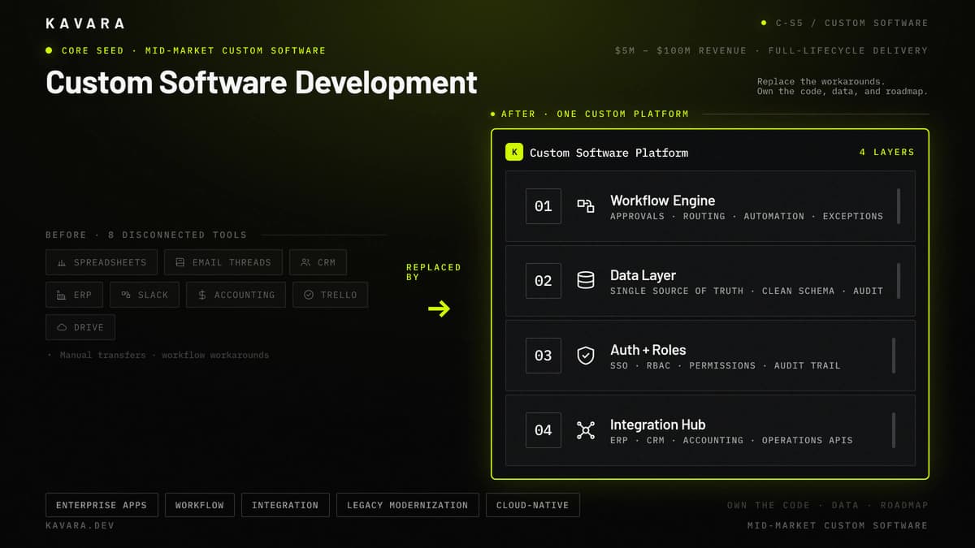The height and width of the screenshot is (548, 975).
Task: Click the Custom Software Development heading
Action: 262,82
